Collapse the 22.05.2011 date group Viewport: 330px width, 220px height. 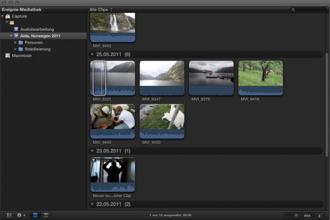[92, 204]
